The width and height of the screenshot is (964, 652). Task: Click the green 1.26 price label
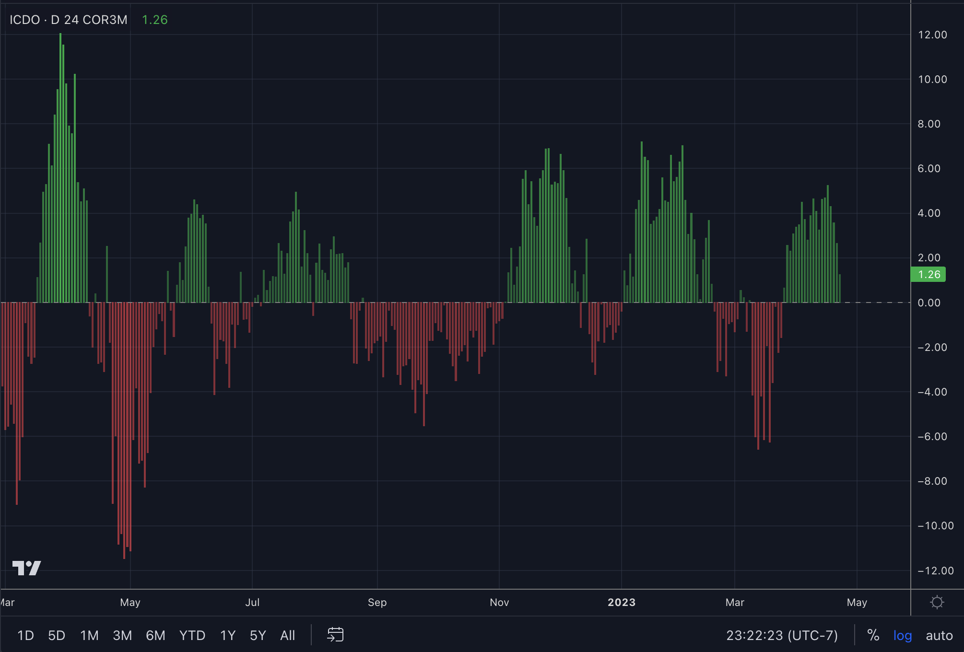(x=928, y=274)
